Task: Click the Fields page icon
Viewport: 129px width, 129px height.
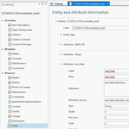Action: 10,126
